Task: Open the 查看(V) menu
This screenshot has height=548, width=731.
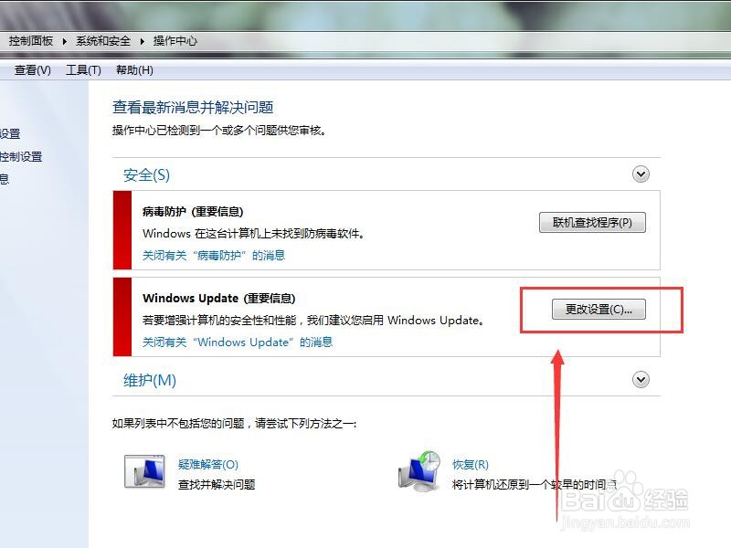Action: click(x=32, y=70)
